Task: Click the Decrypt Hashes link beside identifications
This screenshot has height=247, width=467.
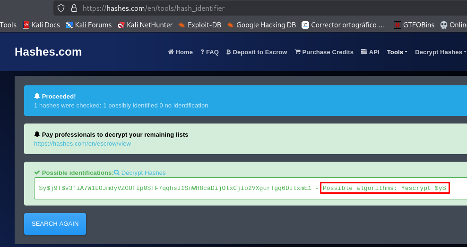Action: [140, 173]
